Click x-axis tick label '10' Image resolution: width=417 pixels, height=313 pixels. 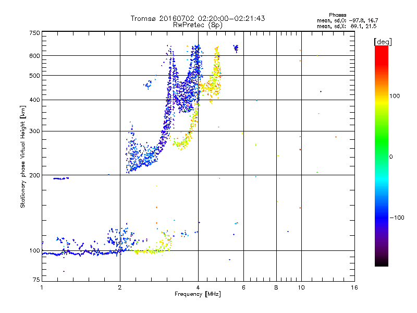pyautogui.click(x=301, y=287)
